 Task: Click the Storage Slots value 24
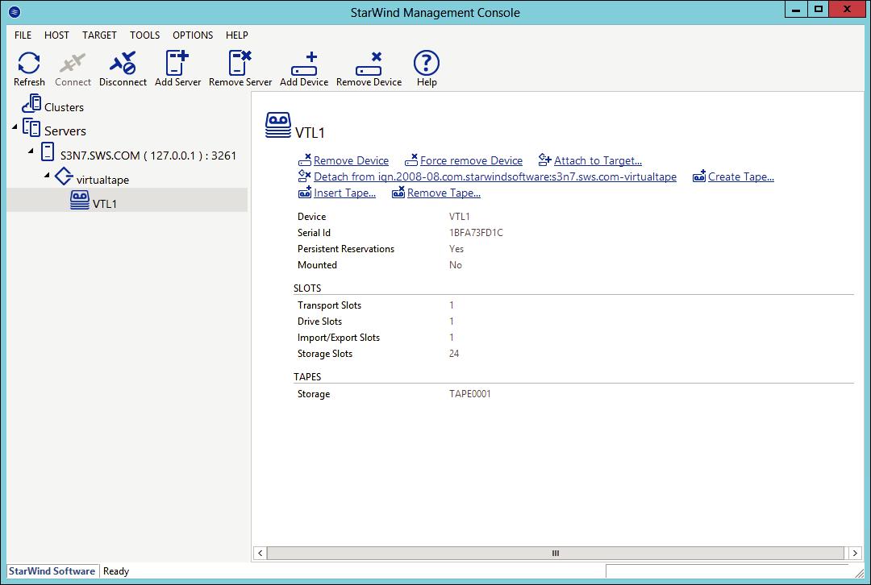(x=454, y=354)
